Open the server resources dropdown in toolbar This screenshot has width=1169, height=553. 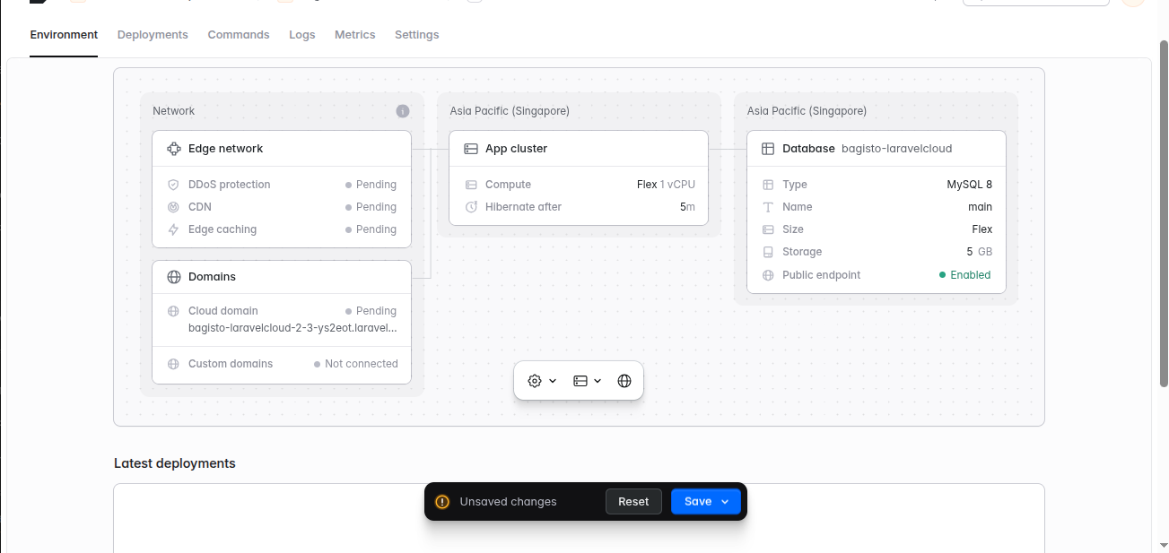click(588, 381)
